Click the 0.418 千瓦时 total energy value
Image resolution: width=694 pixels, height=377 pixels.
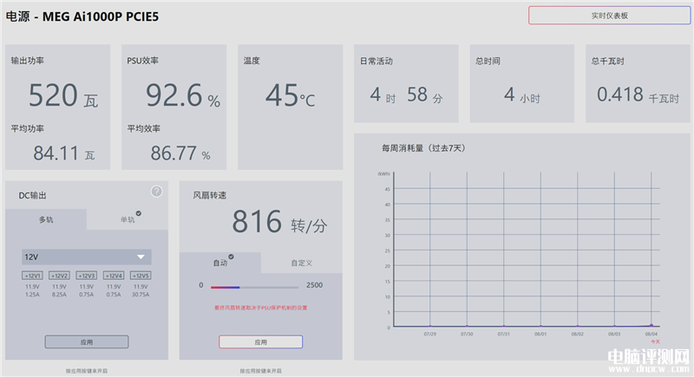tap(638, 94)
